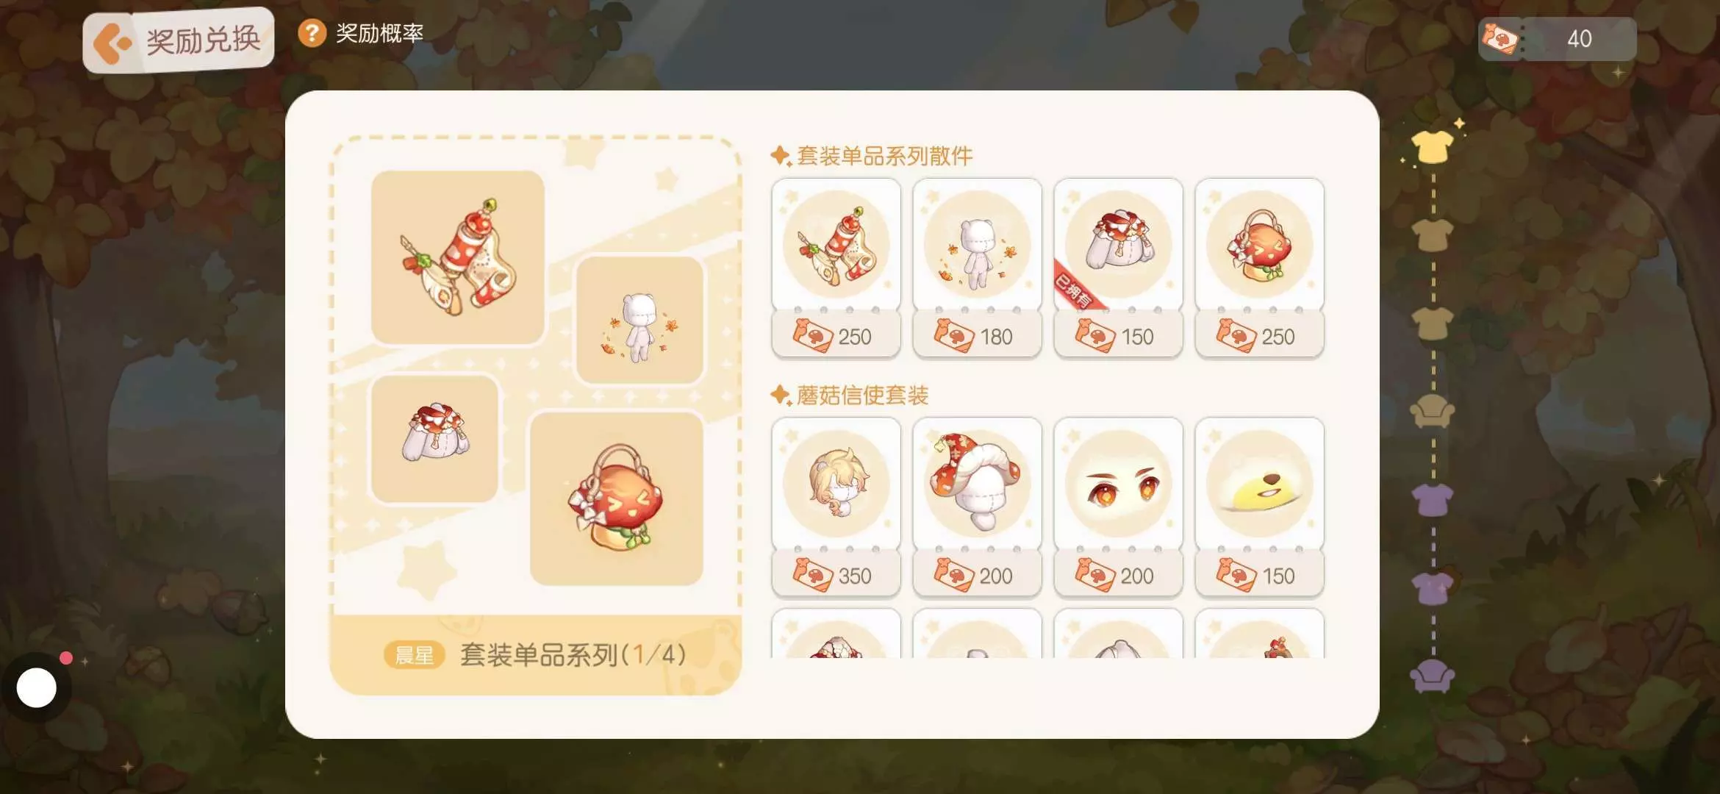Image resolution: width=1720 pixels, height=794 pixels.
Task: Select the tan sofa timeline icon
Action: (1433, 411)
